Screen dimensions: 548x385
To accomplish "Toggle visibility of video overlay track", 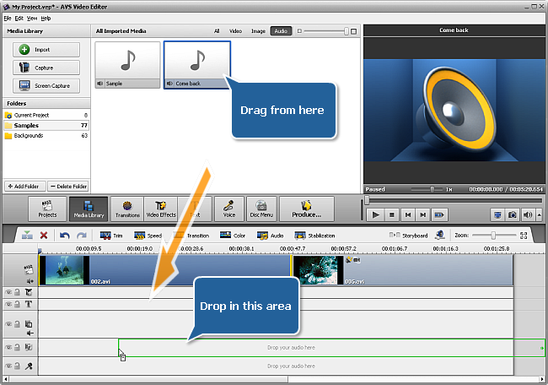I will (x=8, y=324).
